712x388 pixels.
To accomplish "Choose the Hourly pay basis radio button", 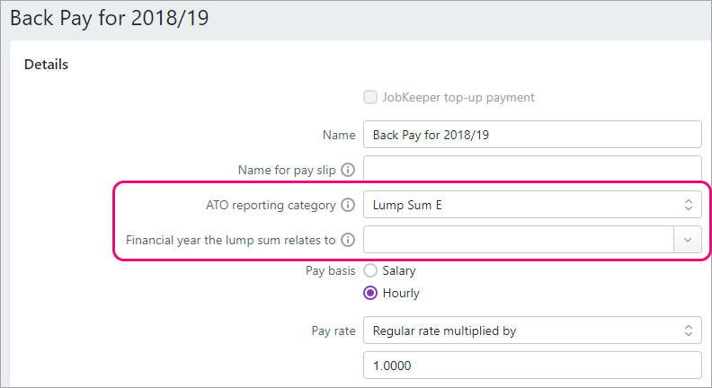I will (369, 293).
